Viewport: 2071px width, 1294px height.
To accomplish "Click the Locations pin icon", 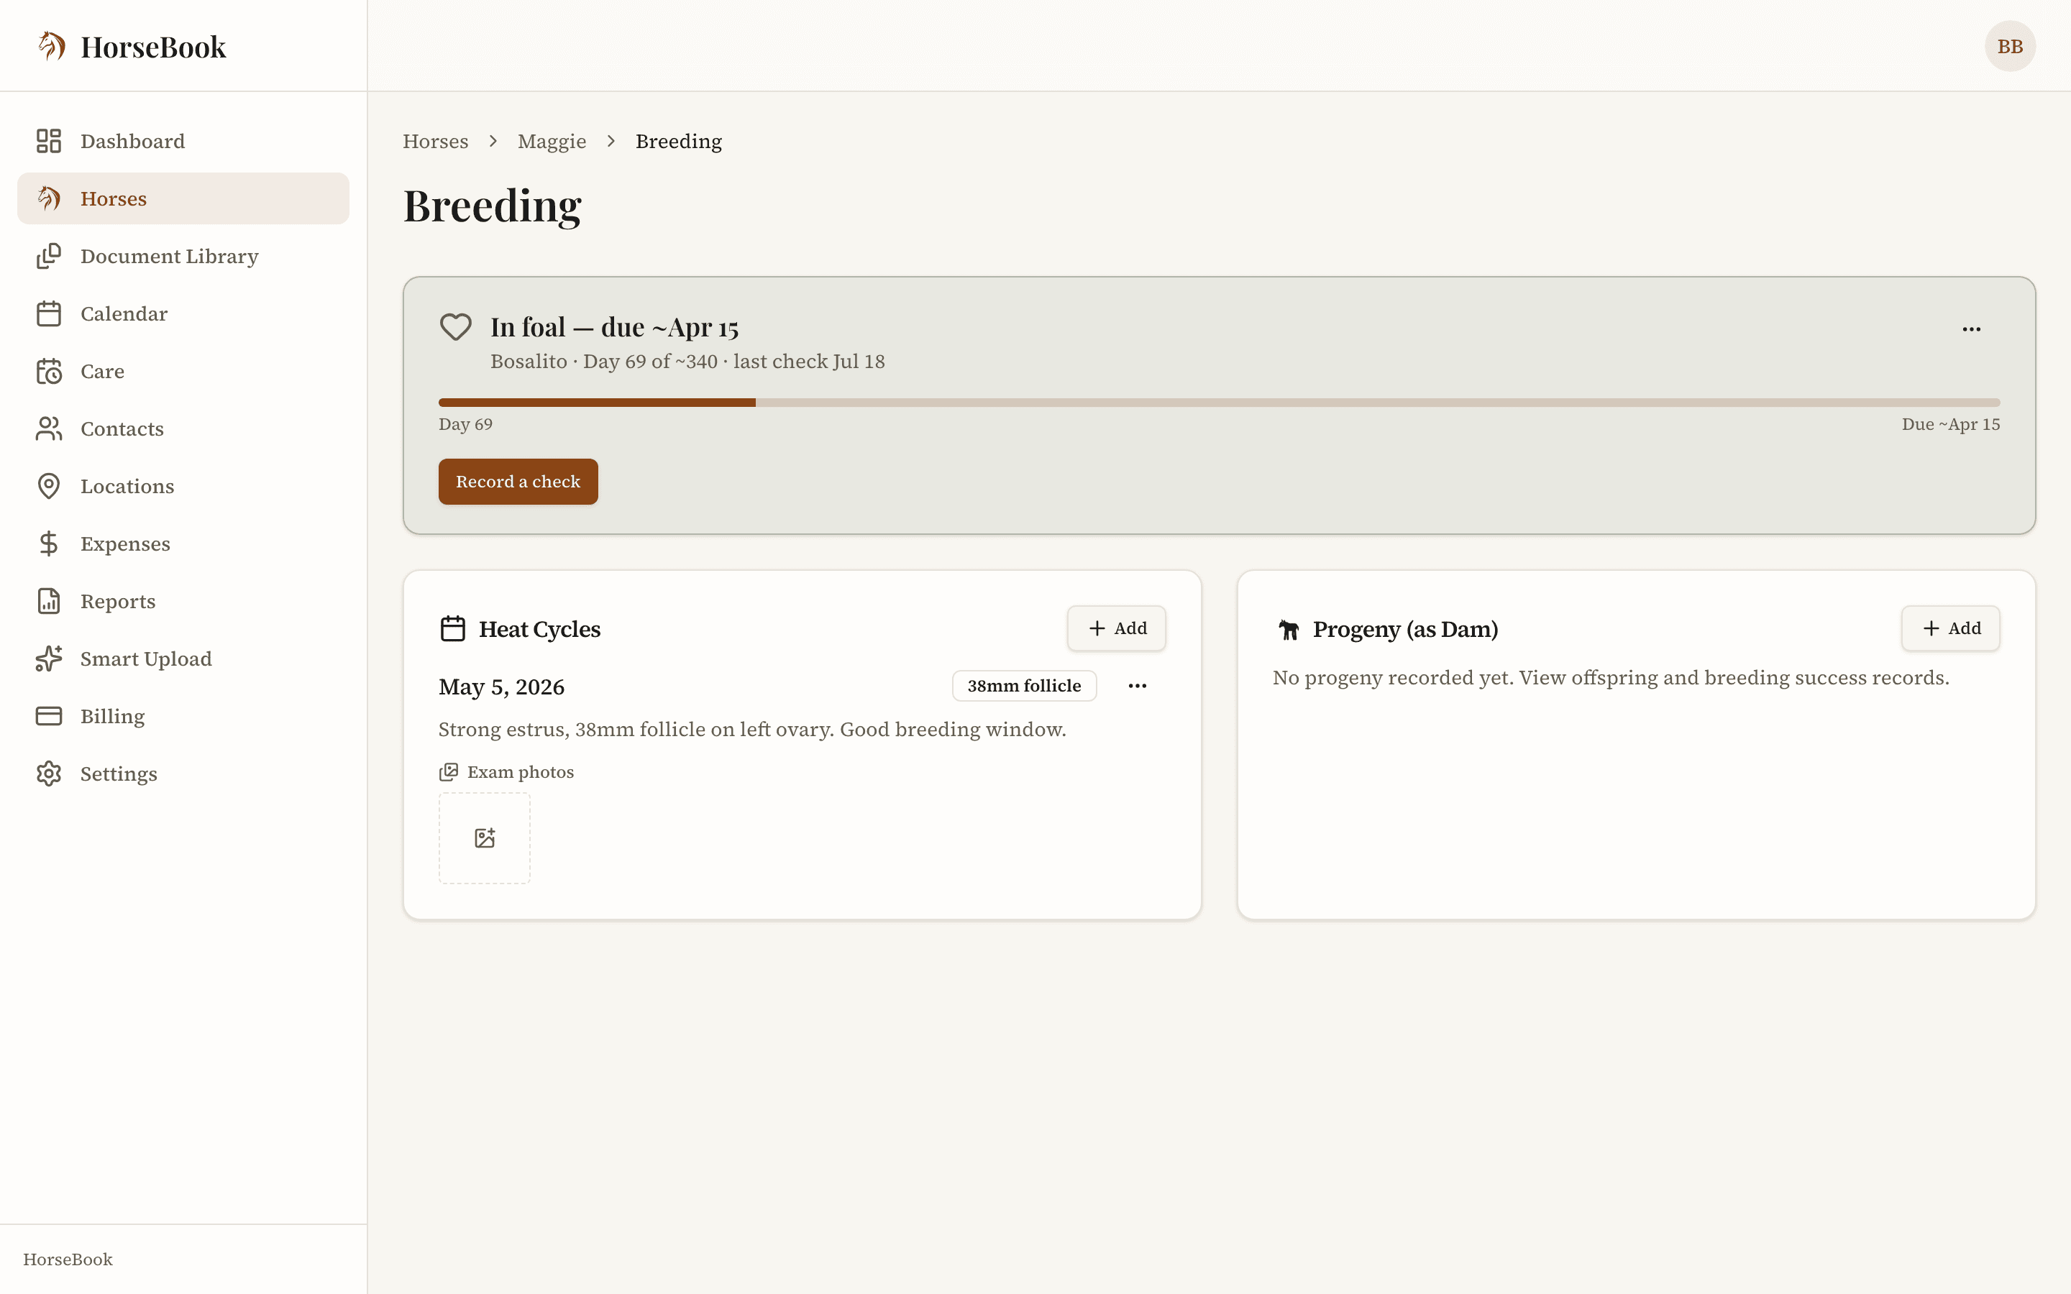I will tap(49, 486).
